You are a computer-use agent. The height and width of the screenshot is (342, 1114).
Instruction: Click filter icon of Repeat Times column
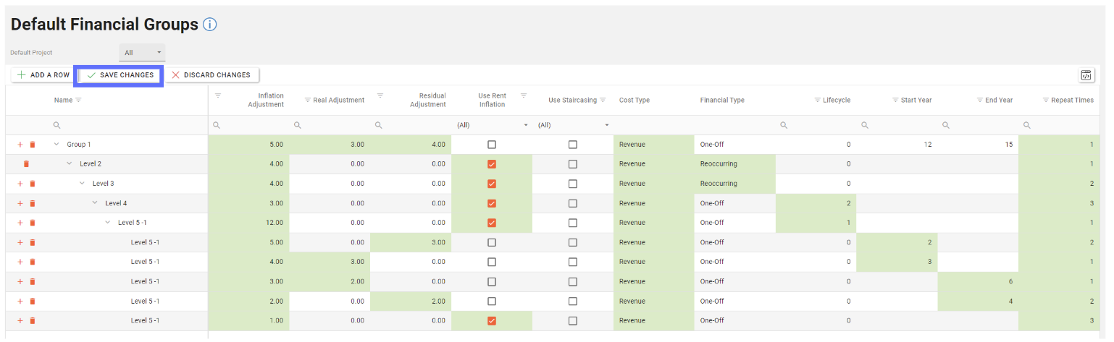point(1045,100)
